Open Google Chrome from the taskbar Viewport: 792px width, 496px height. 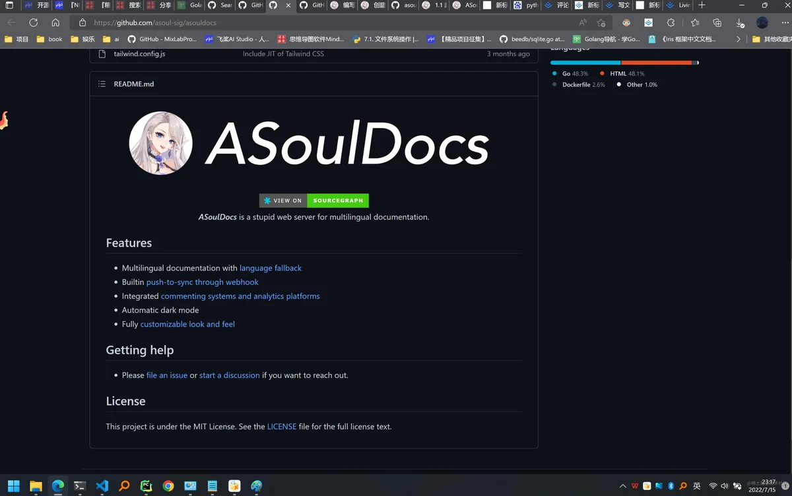pos(168,486)
